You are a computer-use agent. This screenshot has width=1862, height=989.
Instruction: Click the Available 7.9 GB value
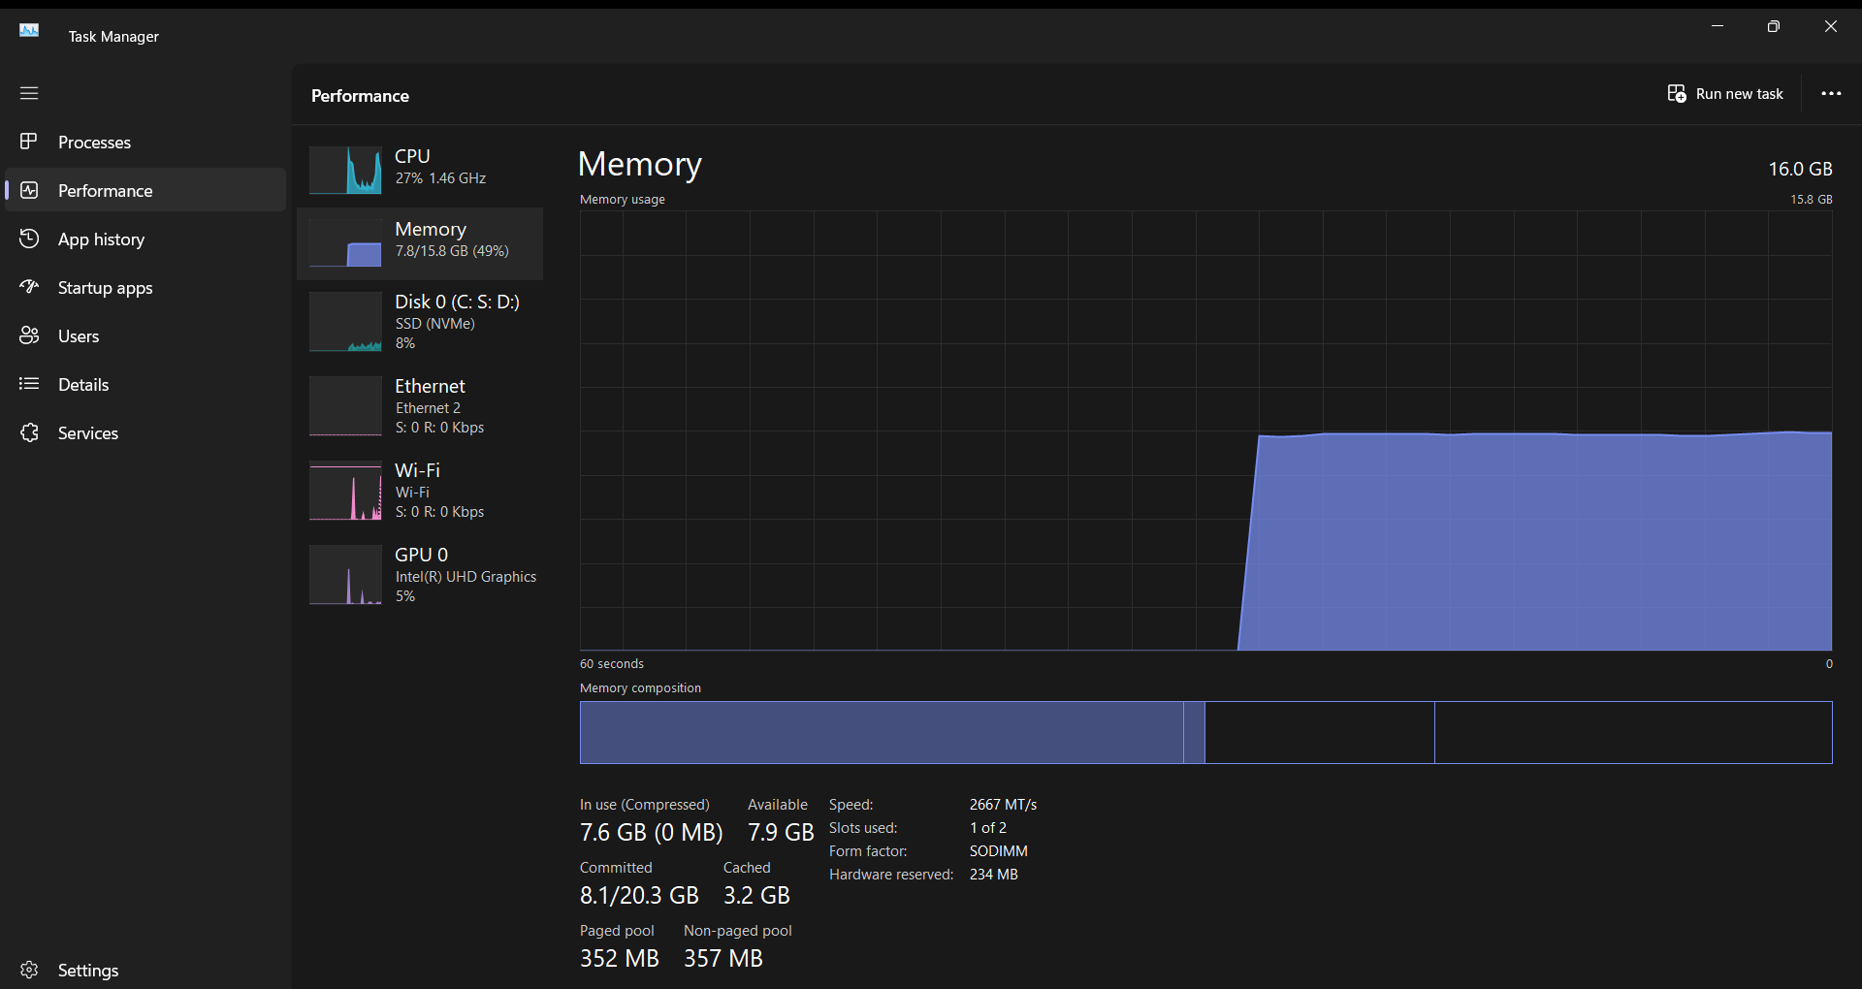click(x=781, y=833)
